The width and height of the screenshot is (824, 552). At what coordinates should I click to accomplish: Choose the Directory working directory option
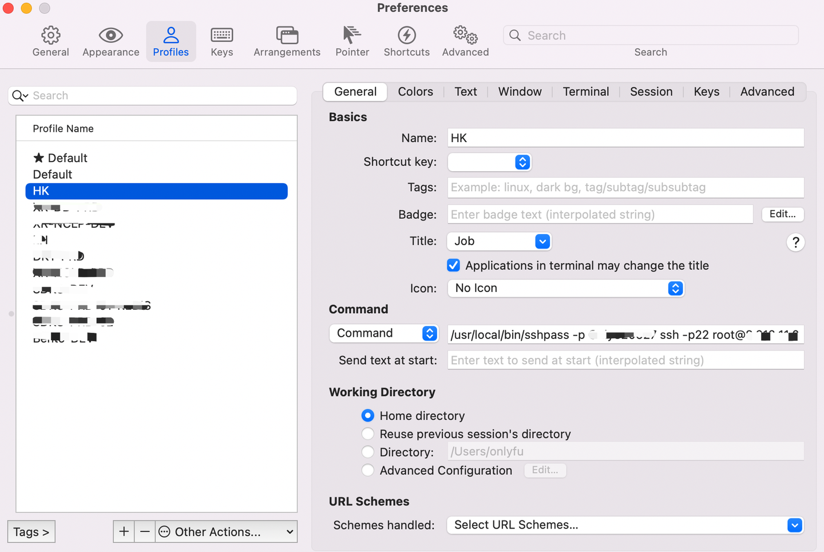pyautogui.click(x=368, y=452)
